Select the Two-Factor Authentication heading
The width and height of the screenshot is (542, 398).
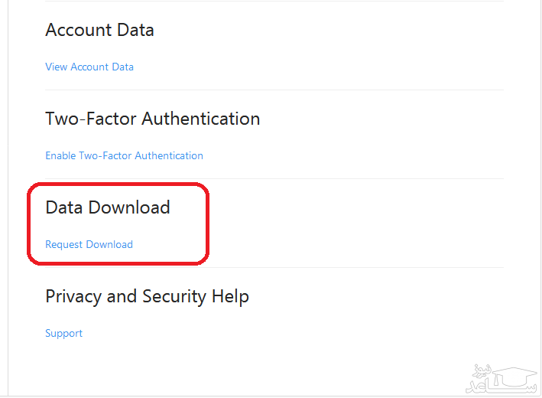click(x=152, y=119)
